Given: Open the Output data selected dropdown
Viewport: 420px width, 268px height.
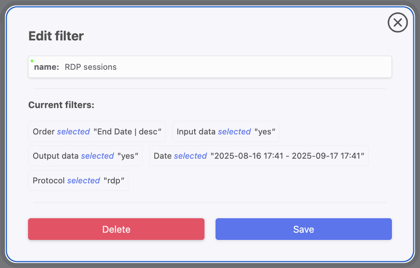Looking at the screenshot, I should coord(97,156).
